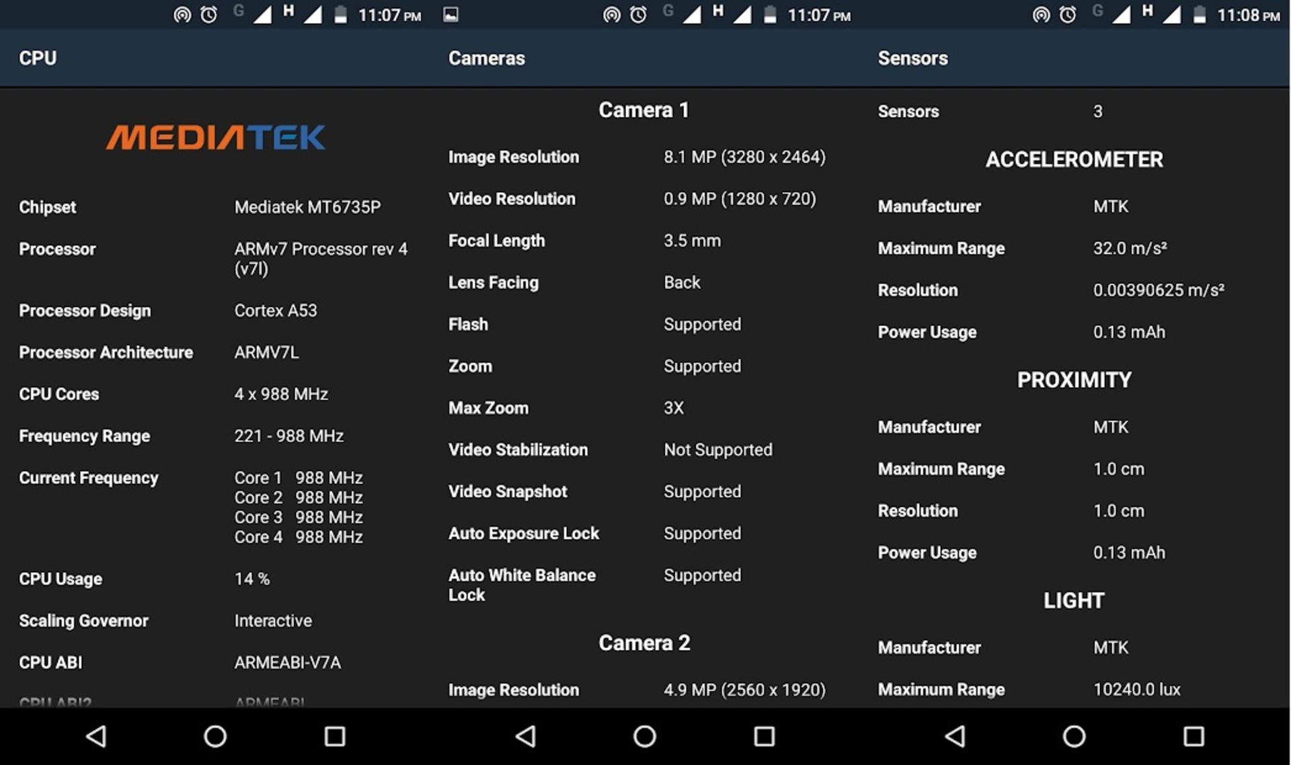Tap the home button under CPU screen
1291x765 pixels.
click(215, 736)
